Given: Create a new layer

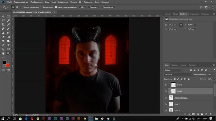Looking at the screenshot, I should point(206,114).
